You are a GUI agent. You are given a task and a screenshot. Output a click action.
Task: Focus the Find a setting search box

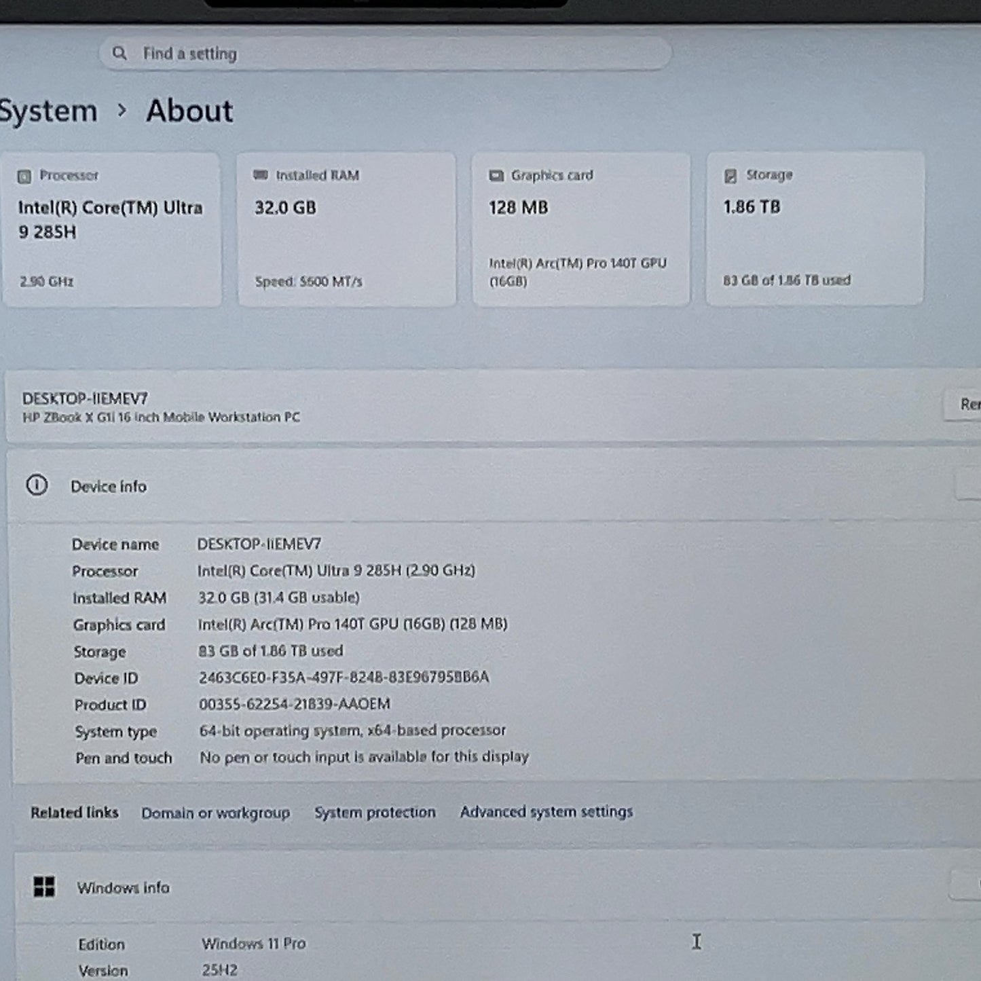(x=385, y=53)
